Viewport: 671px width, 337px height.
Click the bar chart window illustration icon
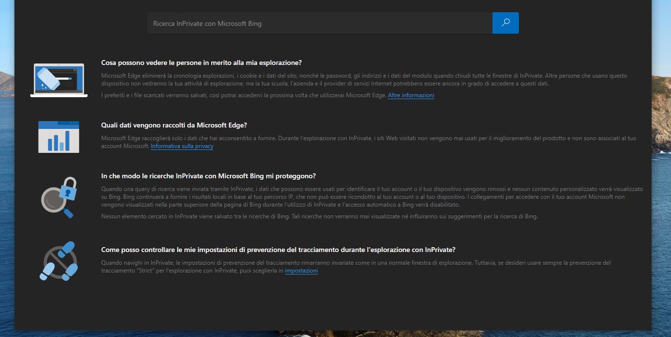[x=59, y=137]
